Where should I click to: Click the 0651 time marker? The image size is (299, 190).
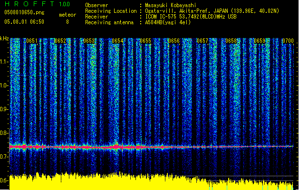[x=32, y=41]
